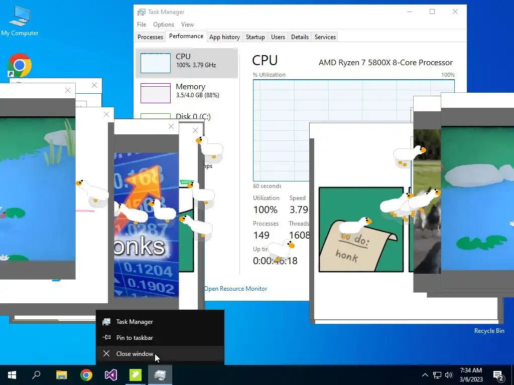The height and width of the screenshot is (385, 514).
Task: Click the AMD Ryzen 7 5800X processor name
Action: click(x=385, y=63)
